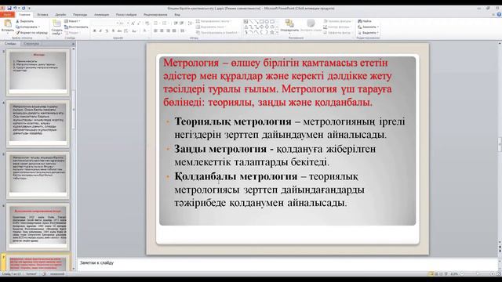This screenshot has width=502, height=282.
Task: Open character spacing dropdown
Action: pyautogui.click(x=126, y=31)
